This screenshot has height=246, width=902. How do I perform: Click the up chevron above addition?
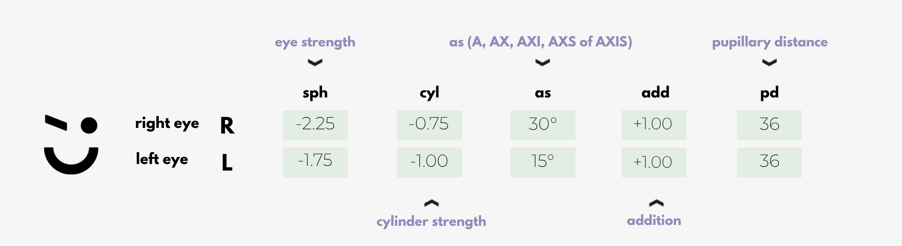coord(656,203)
